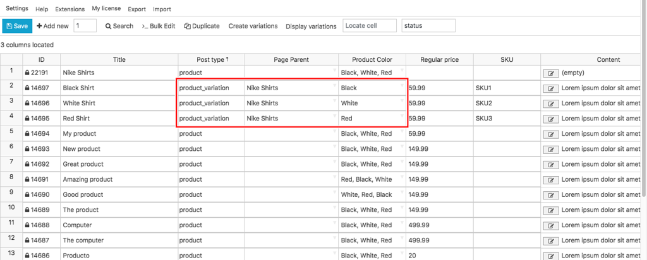Click the Save button
Image resolution: width=647 pixels, height=260 pixels.
[x=16, y=26]
